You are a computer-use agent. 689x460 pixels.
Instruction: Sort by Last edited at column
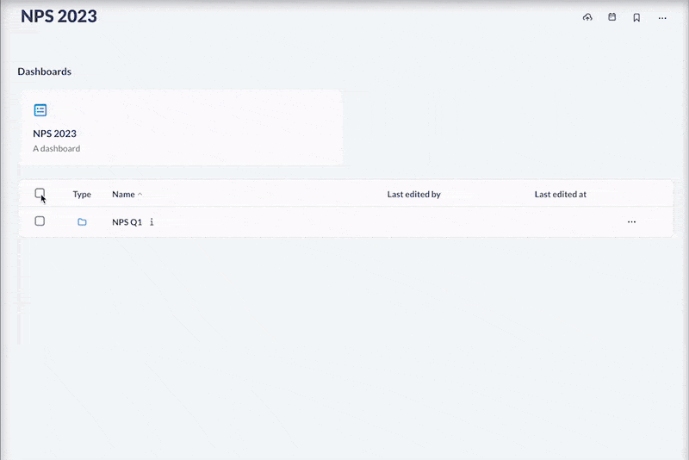[561, 194]
